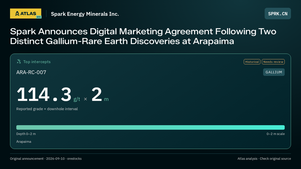The image size is (301, 169).
Task: Click the Needs review tag
Action: (273, 62)
